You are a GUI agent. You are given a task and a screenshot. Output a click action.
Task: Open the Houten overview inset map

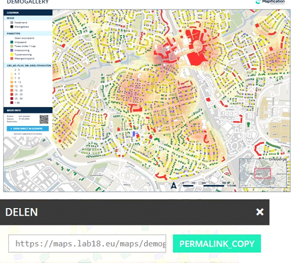click(x=263, y=173)
